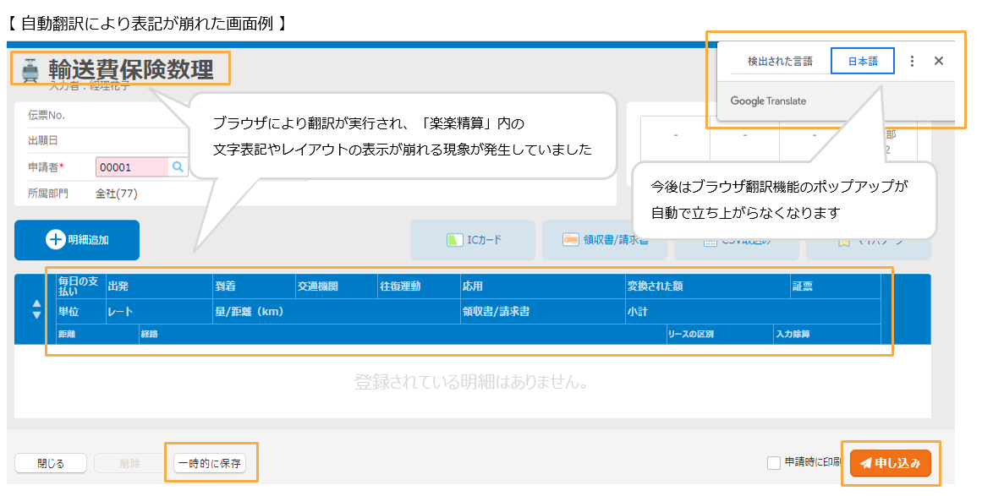Open the ICカード import button
The width and height of the screenshot is (982, 496).
pos(473,240)
